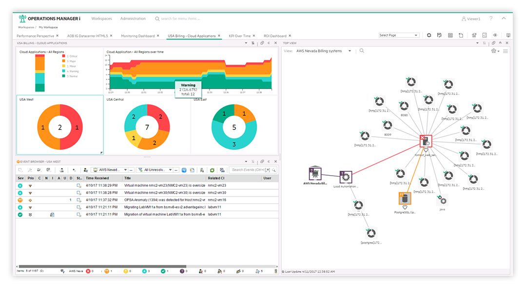Select the Load Automation gear node
The height and width of the screenshot is (290, 525).
(346, 177)
